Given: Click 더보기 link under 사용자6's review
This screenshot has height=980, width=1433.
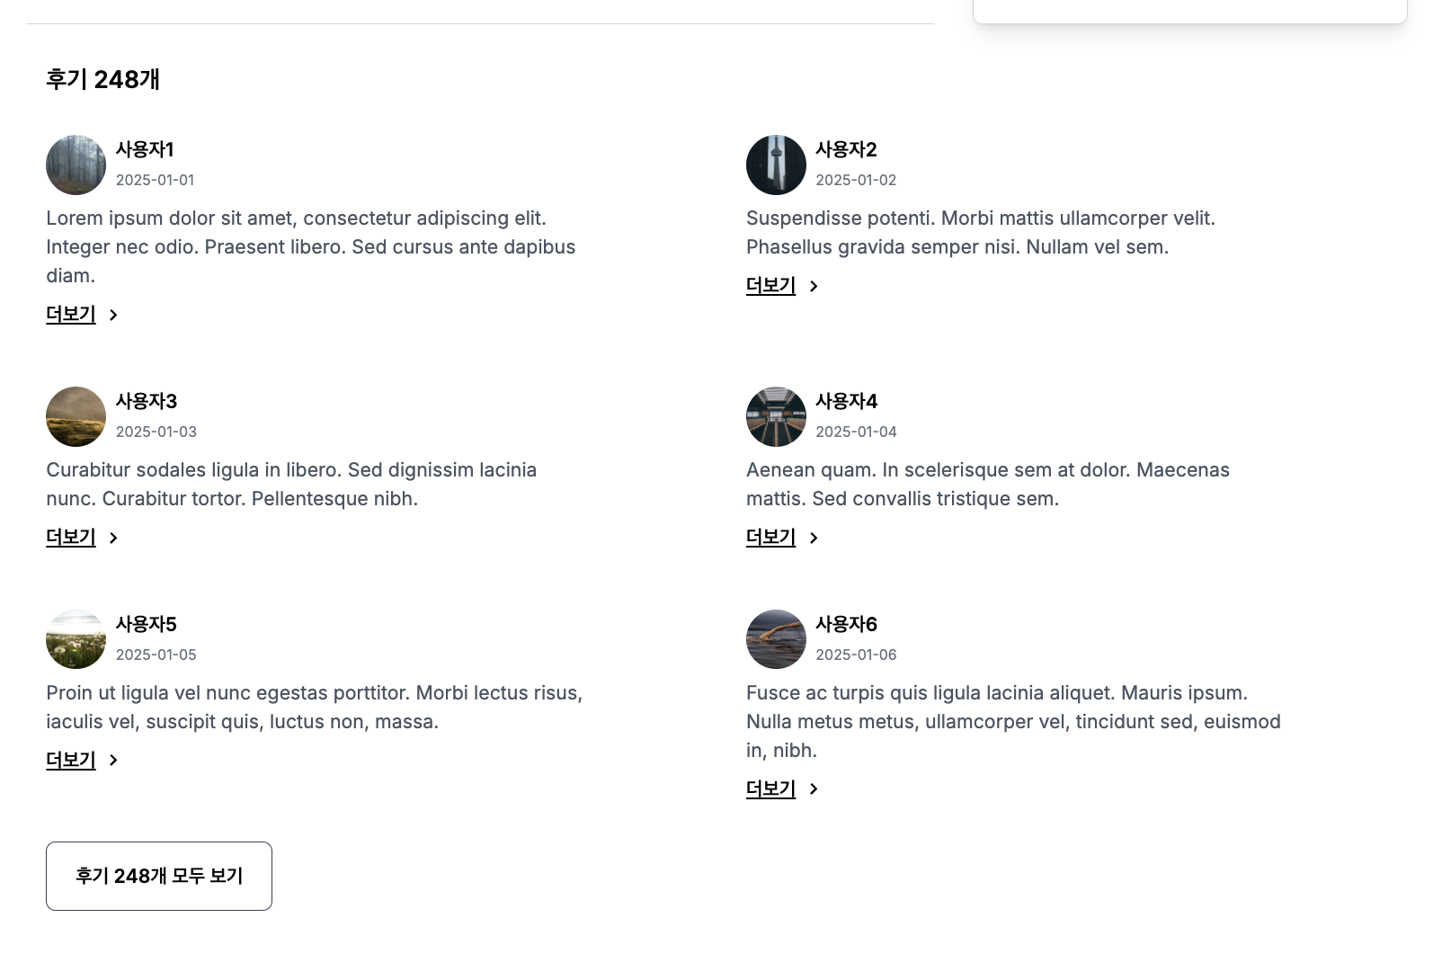Looking at the screenshot, I should tap(770, 789).
